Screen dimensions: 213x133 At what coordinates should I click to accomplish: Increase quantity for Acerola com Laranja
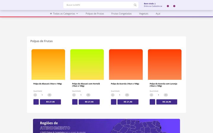(166, 95)
